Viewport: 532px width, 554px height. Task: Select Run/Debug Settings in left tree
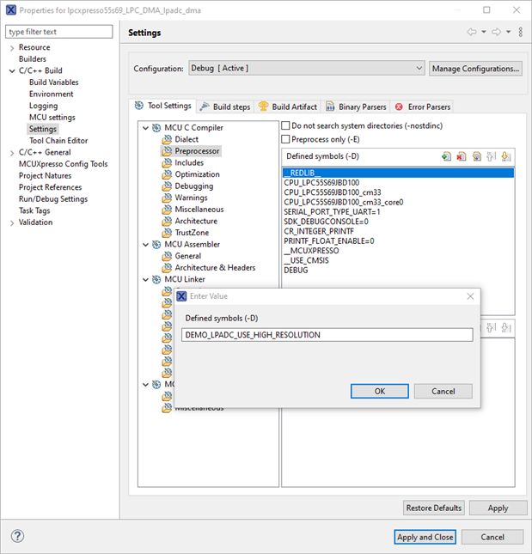pos(53,199)
